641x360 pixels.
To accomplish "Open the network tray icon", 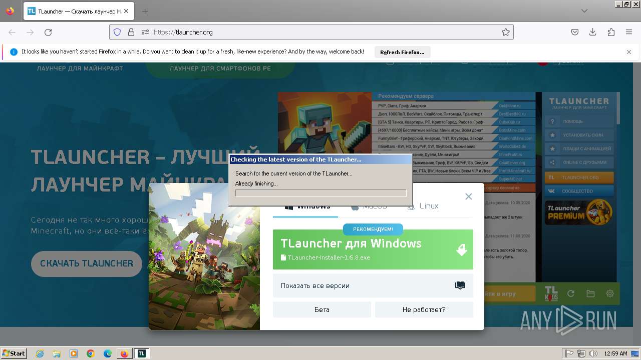I will tap(581, 353).
